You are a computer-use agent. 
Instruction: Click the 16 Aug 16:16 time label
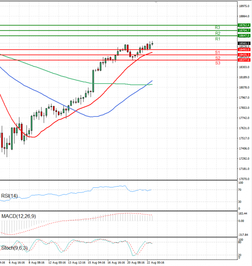tap(116, 263)
